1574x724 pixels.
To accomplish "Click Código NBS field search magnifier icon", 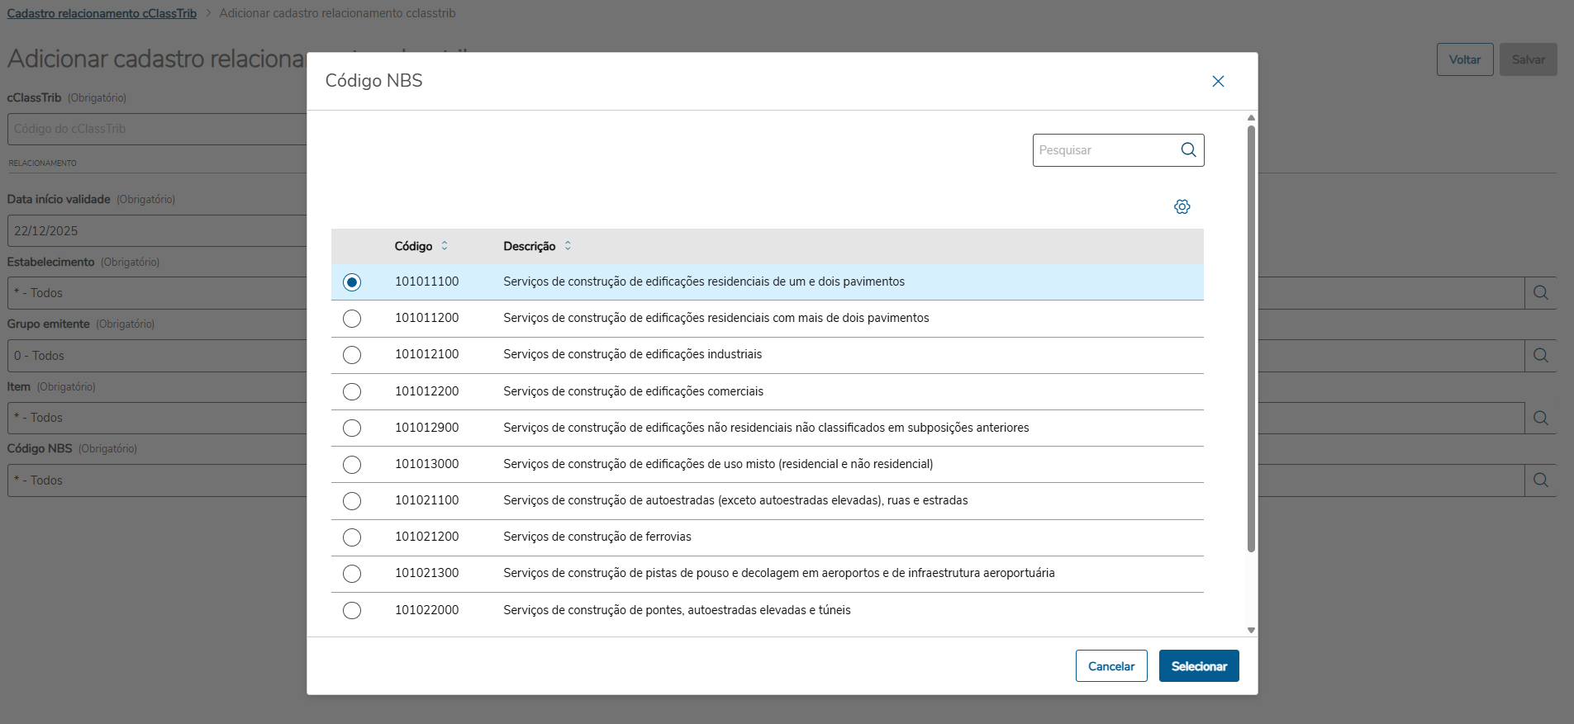I will [x=1540, y=480].
